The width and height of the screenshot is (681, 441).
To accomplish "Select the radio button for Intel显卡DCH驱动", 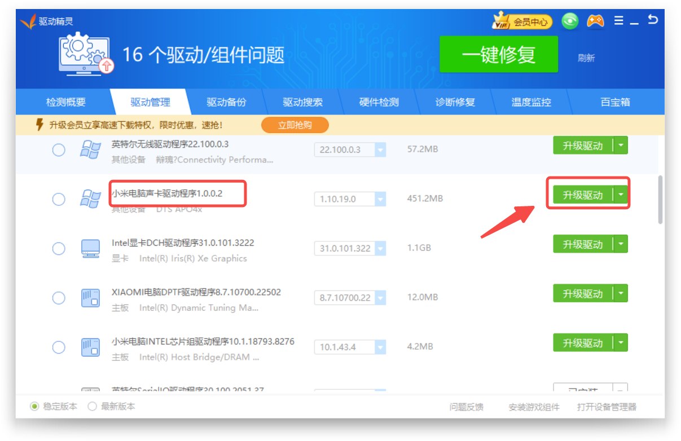I will pos(59,249).
